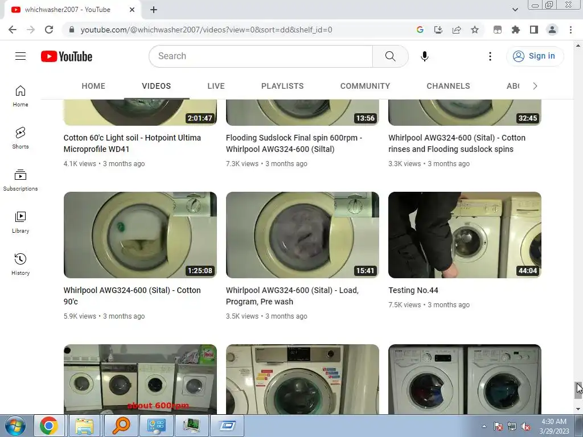The height and width of the screenshot is (437, 583).
Task: Click the Sign in button
Action: point(535,56)
